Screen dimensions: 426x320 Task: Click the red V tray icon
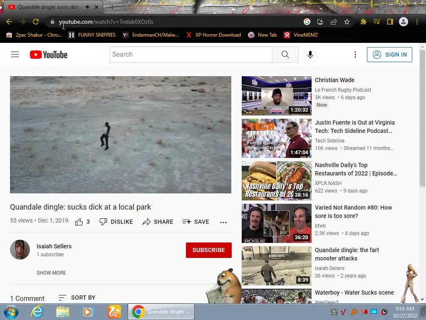coord(343,312)
